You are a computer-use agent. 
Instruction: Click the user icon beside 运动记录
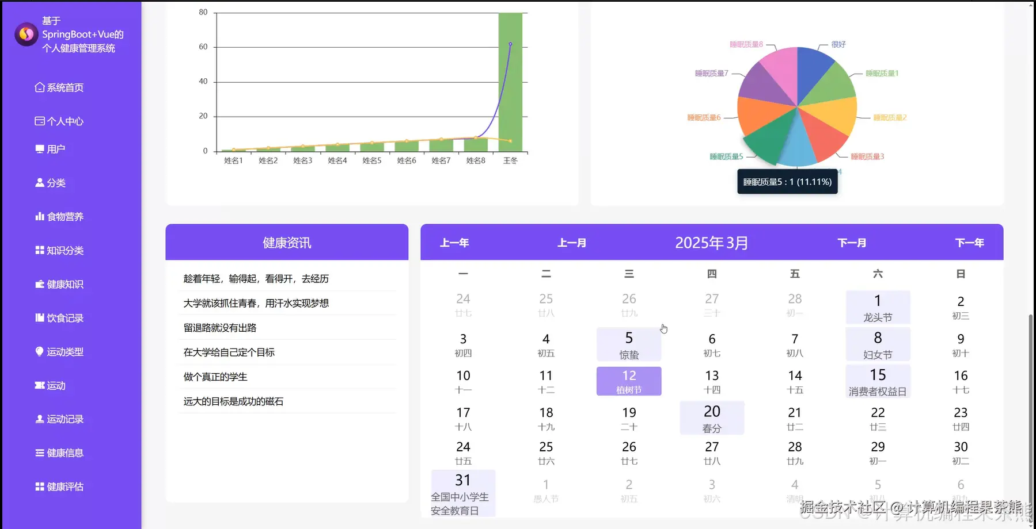click(40, 419)
